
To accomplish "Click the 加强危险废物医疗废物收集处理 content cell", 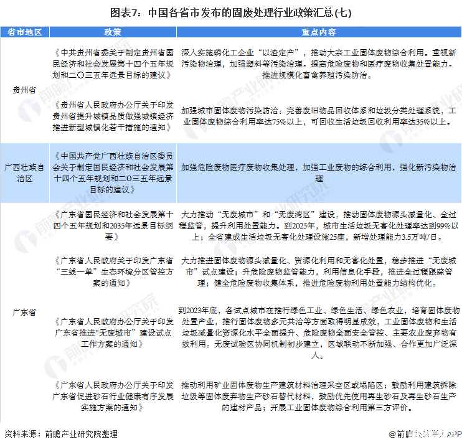I will [x=319, y=172].
